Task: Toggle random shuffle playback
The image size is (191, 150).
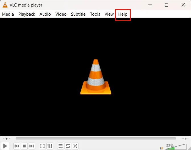Action: 75,146
